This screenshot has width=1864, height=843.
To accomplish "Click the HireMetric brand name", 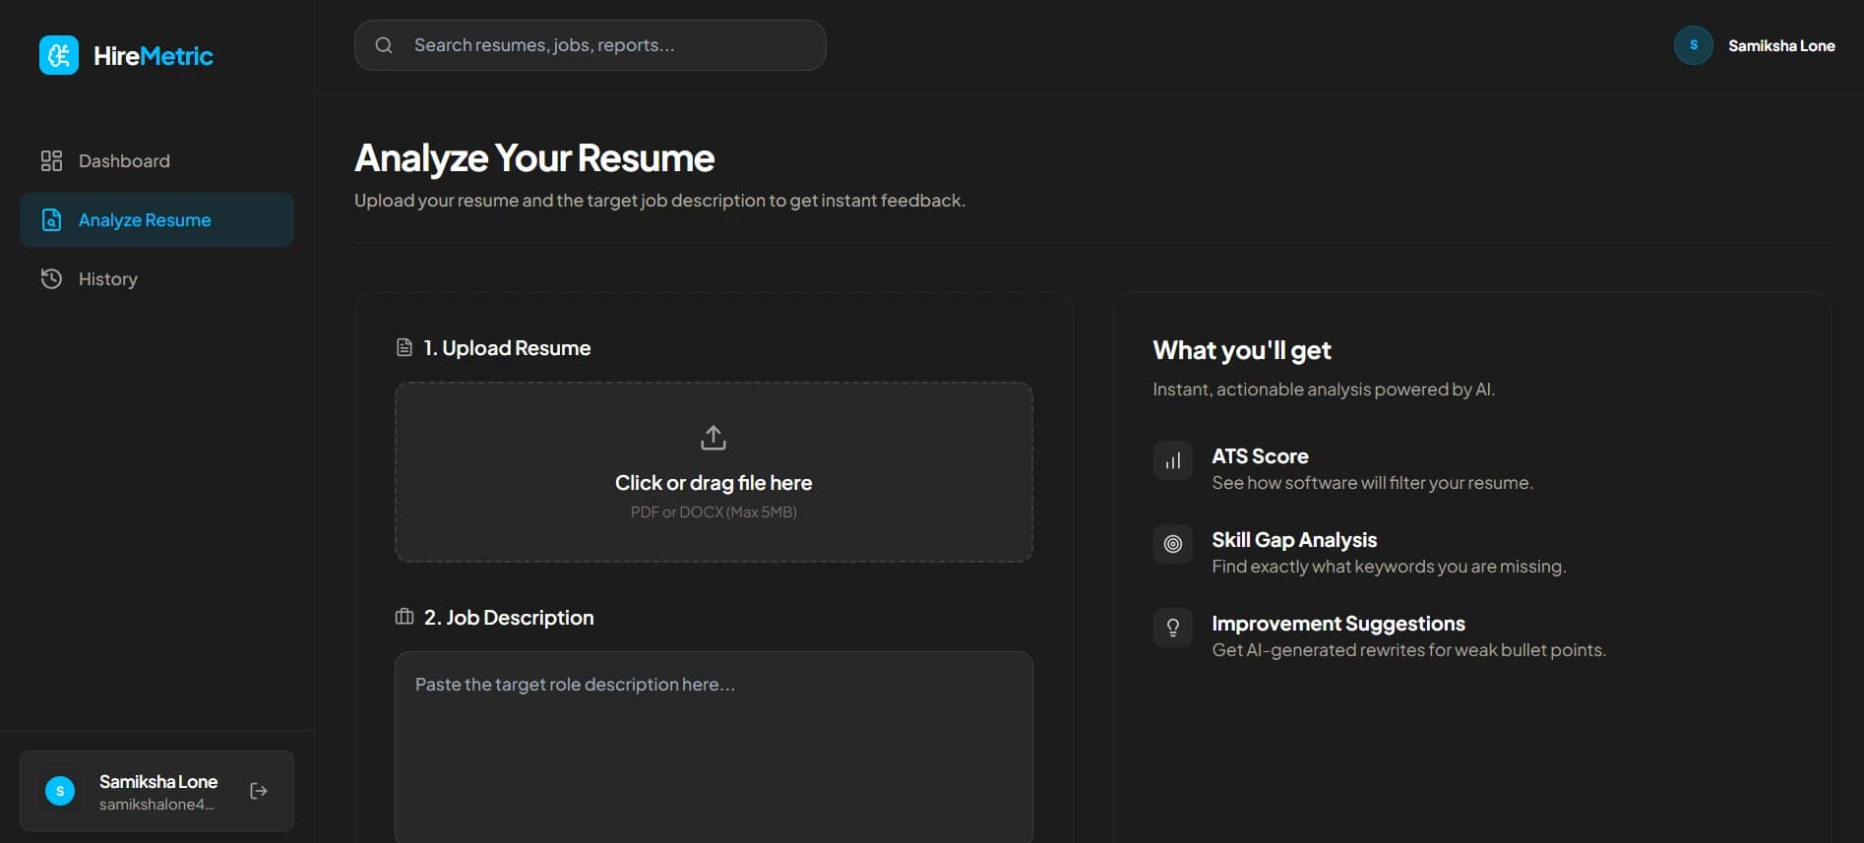I will [x=153, y=56].
